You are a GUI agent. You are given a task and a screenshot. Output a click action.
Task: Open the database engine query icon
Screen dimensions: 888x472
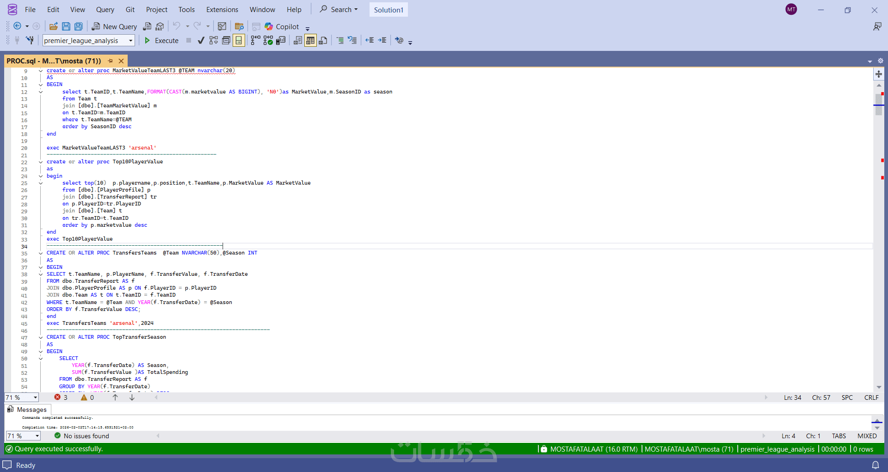coord(147,26)
